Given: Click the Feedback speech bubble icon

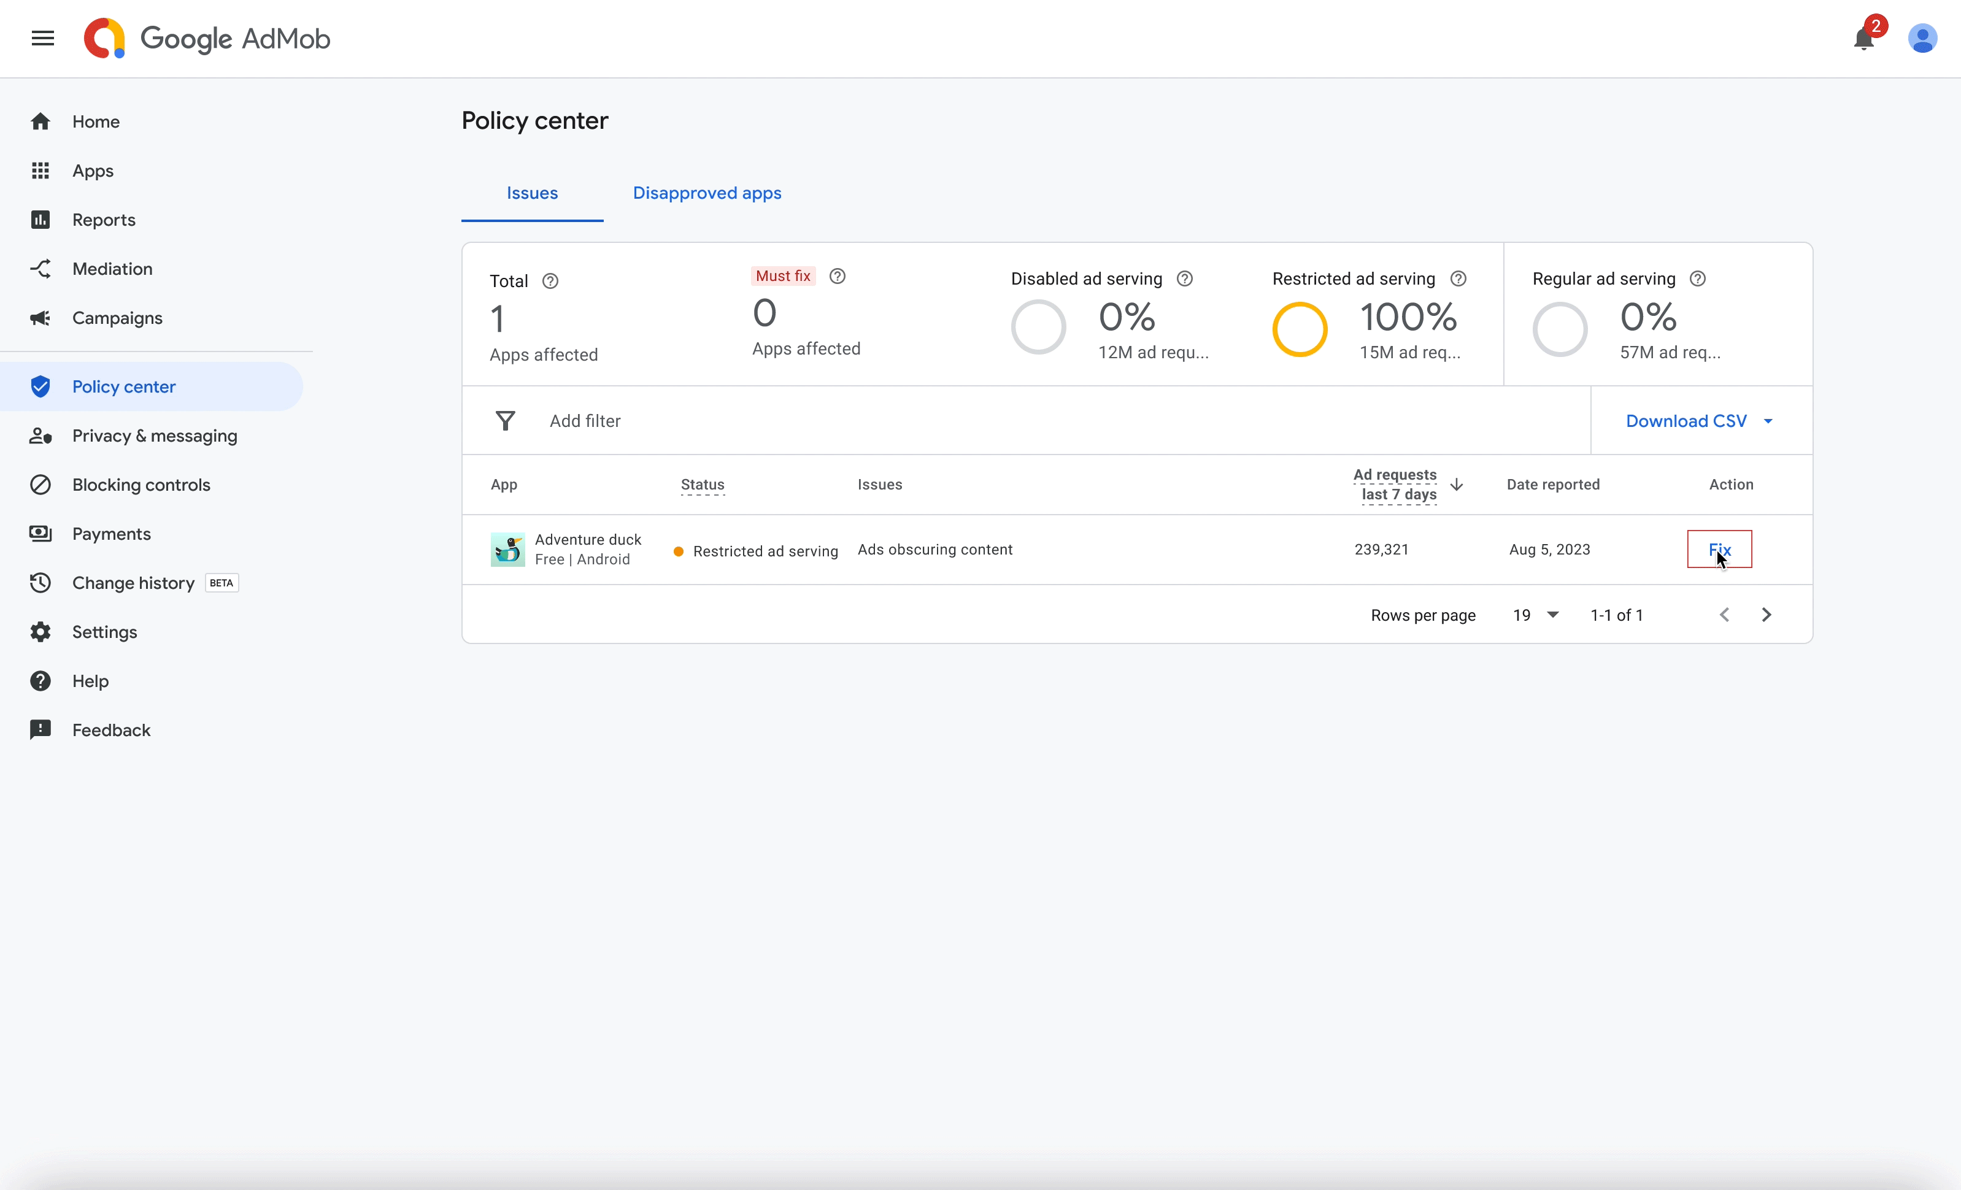Looking at the screenshot, I should click(40, 730).
